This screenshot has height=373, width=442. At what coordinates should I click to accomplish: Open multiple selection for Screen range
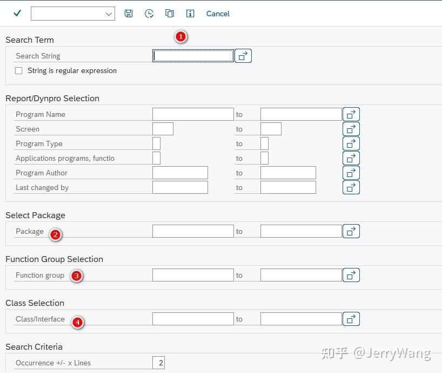point(351,128)
